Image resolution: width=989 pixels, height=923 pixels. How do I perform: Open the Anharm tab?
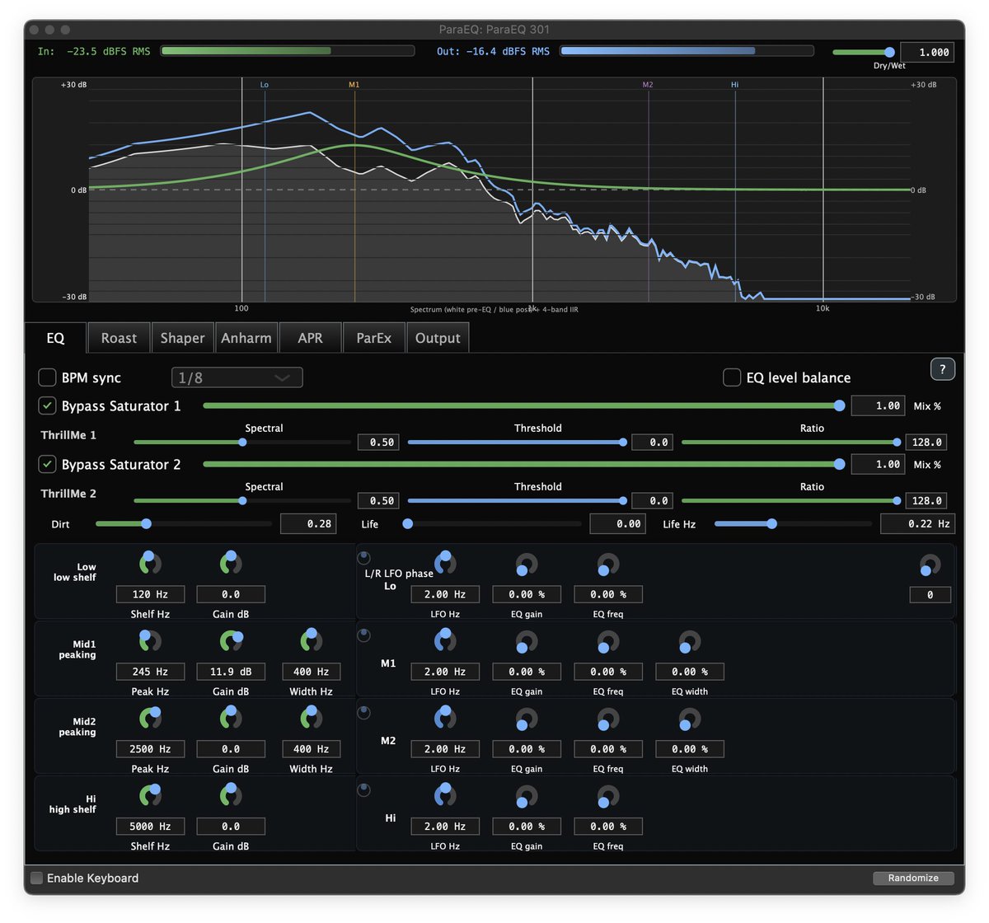click(x=246, y=338)
